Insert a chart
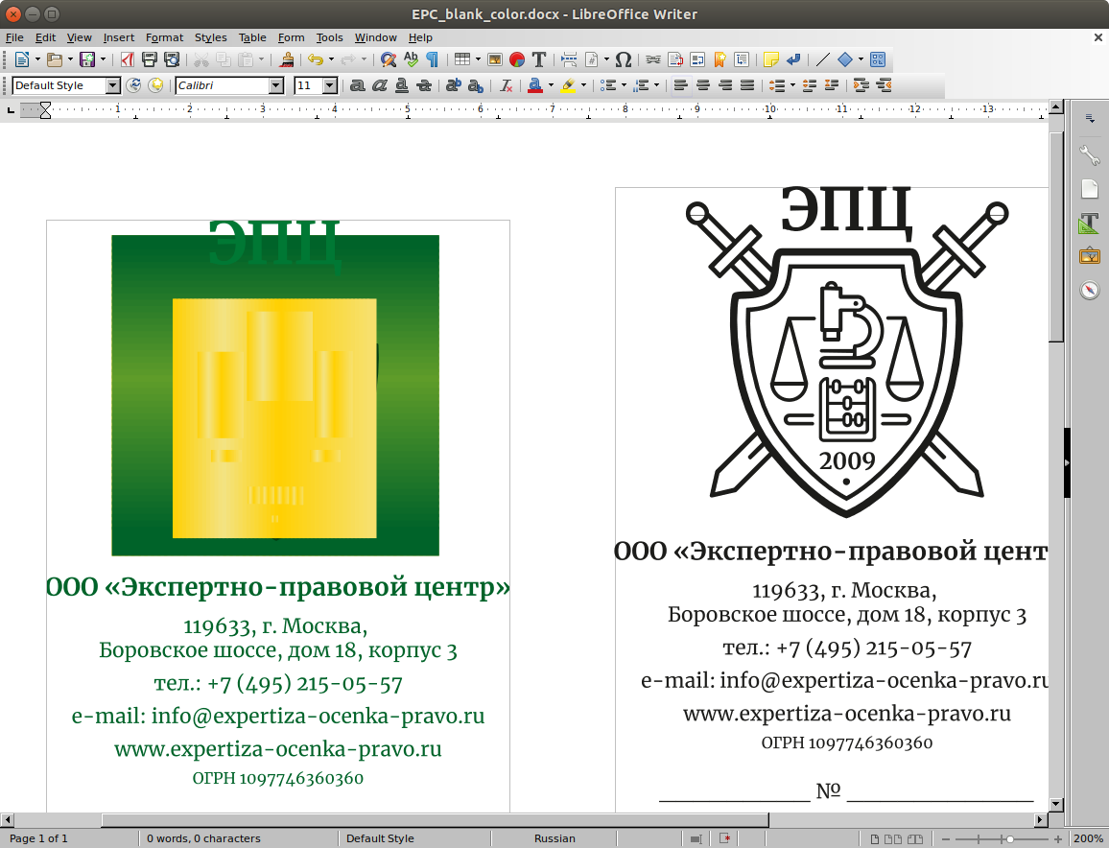Screen dimensions: 1109x848 [x=517, y=59]
